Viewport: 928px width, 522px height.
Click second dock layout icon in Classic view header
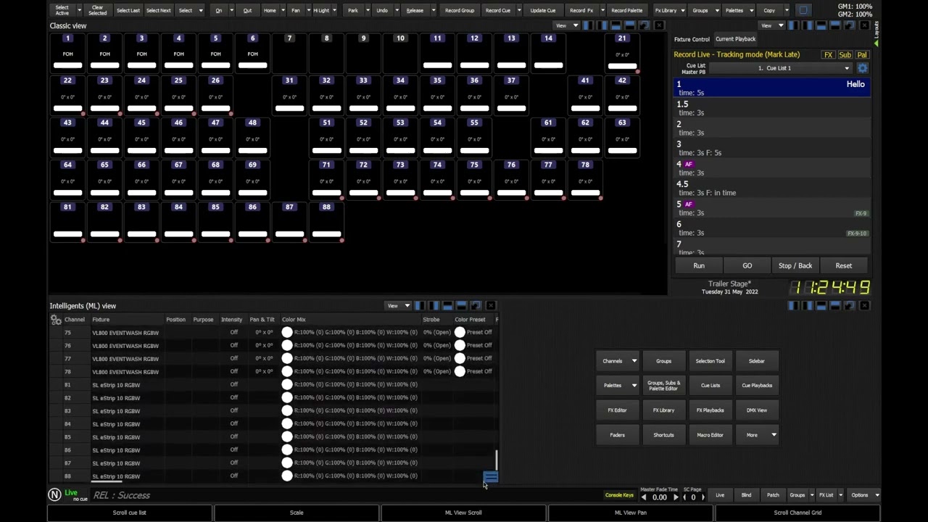tap(602, 25)
